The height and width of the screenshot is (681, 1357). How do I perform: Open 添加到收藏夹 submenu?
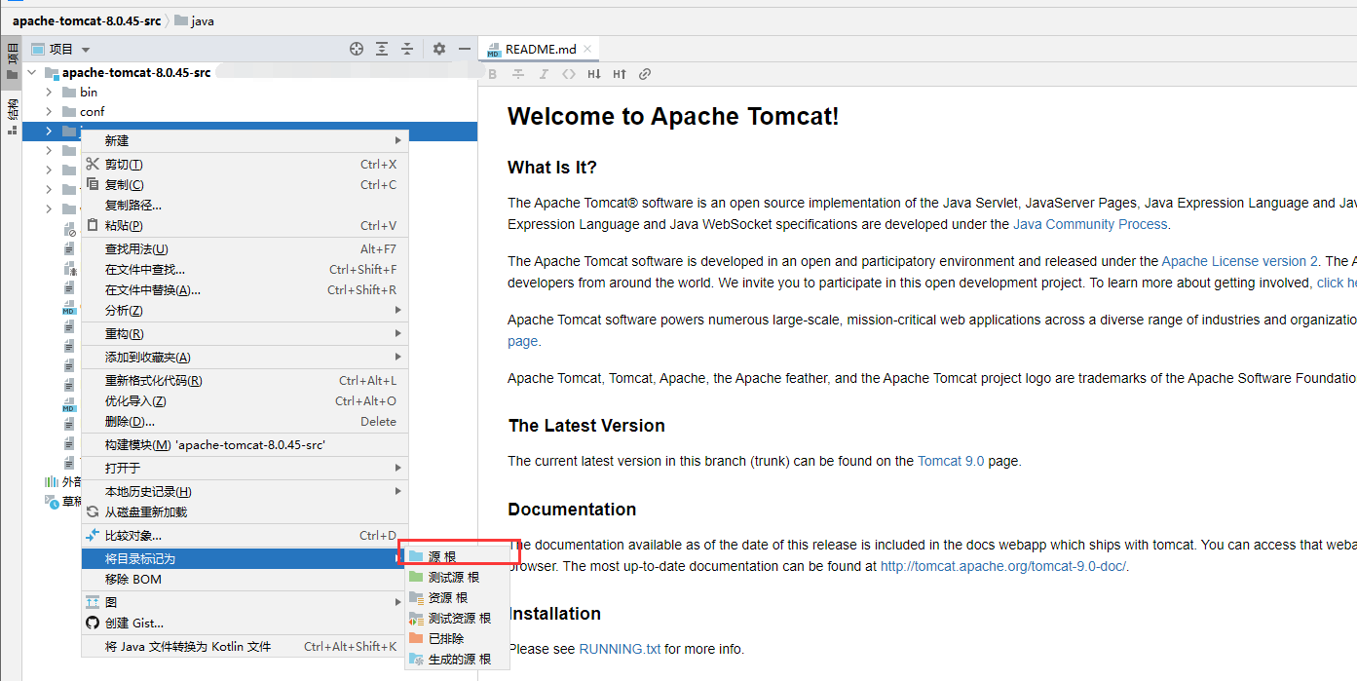pyautogui.click(x=245, y=357)
